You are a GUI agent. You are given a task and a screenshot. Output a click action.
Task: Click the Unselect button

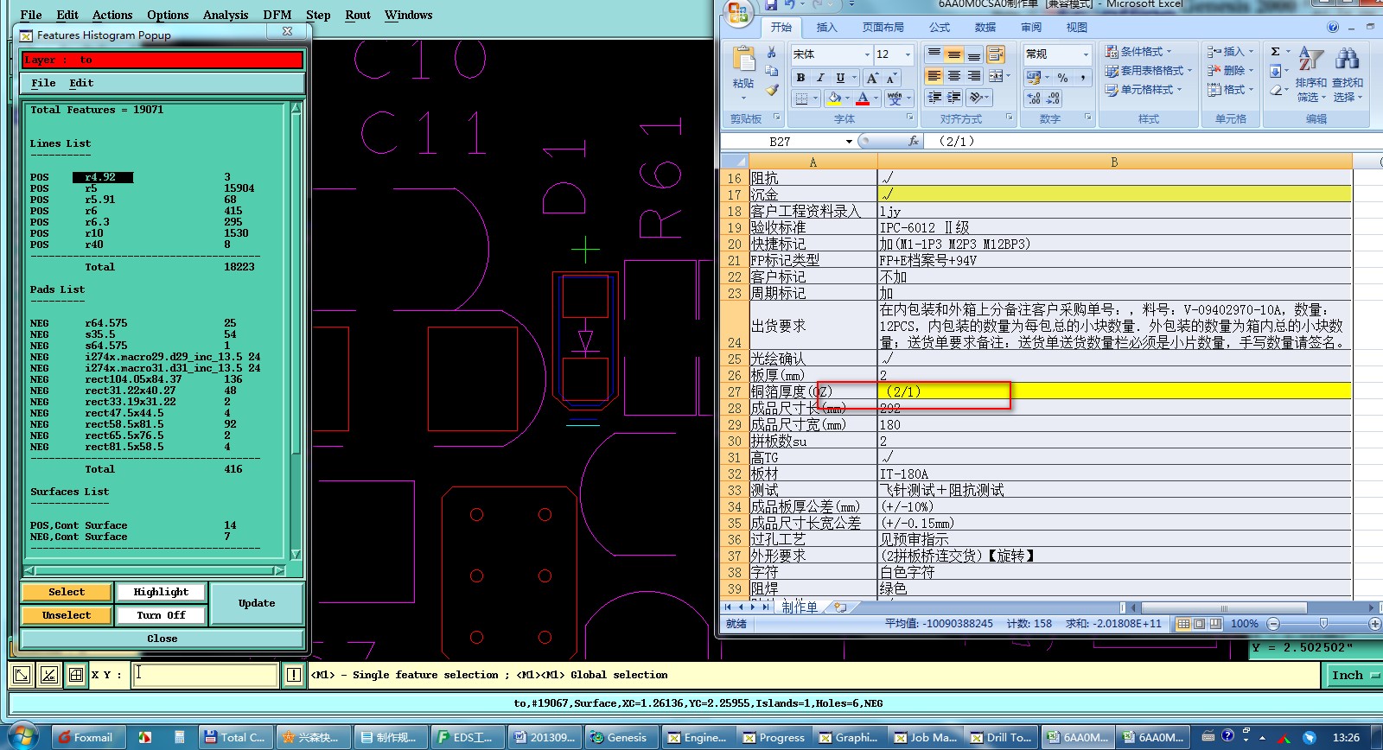point(67,615)
